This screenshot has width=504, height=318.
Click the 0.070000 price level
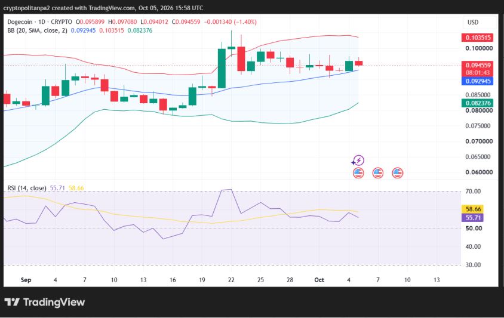(479, 141)
